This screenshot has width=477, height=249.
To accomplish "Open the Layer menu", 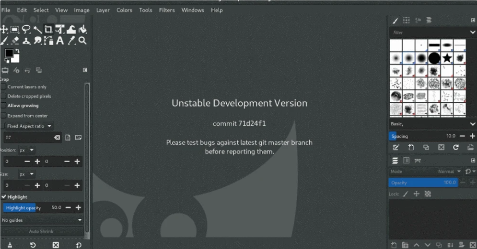I will (x=103, y=10).
